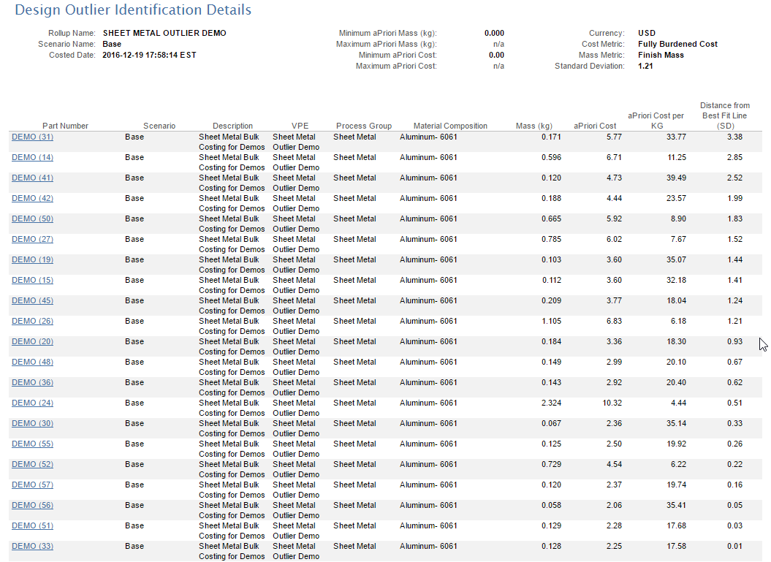771x562 pixels.
Task: Open the DEMO (15) part link
Action: coord(32,280)
